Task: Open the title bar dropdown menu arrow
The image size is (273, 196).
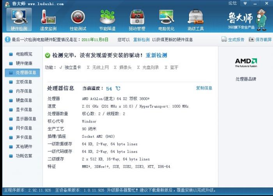Action: (x=245, y=3)
